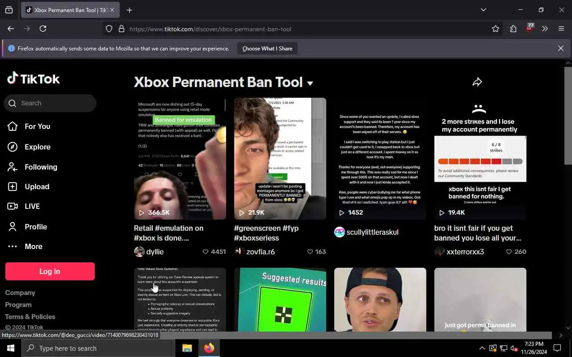Viewport: 572px width, 357px height.
Task: Open Firefox View icon in tab bar
Action: (x=9, y=10)
